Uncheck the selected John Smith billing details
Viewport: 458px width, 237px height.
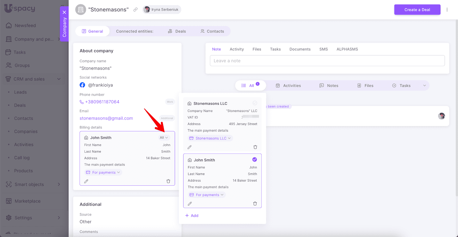click(x=254, y=160)
